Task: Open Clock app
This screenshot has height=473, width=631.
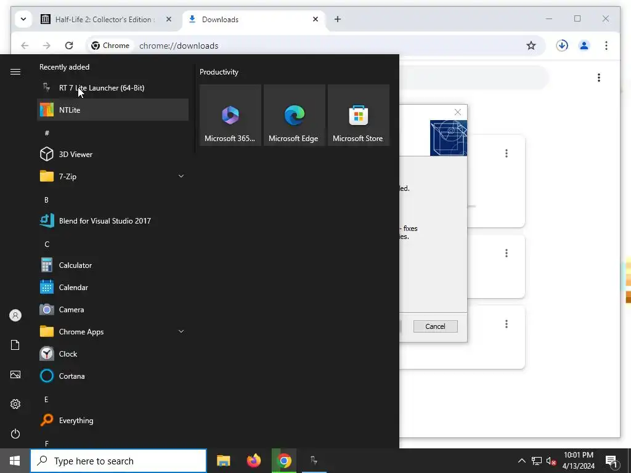Action: coord(113,354)
